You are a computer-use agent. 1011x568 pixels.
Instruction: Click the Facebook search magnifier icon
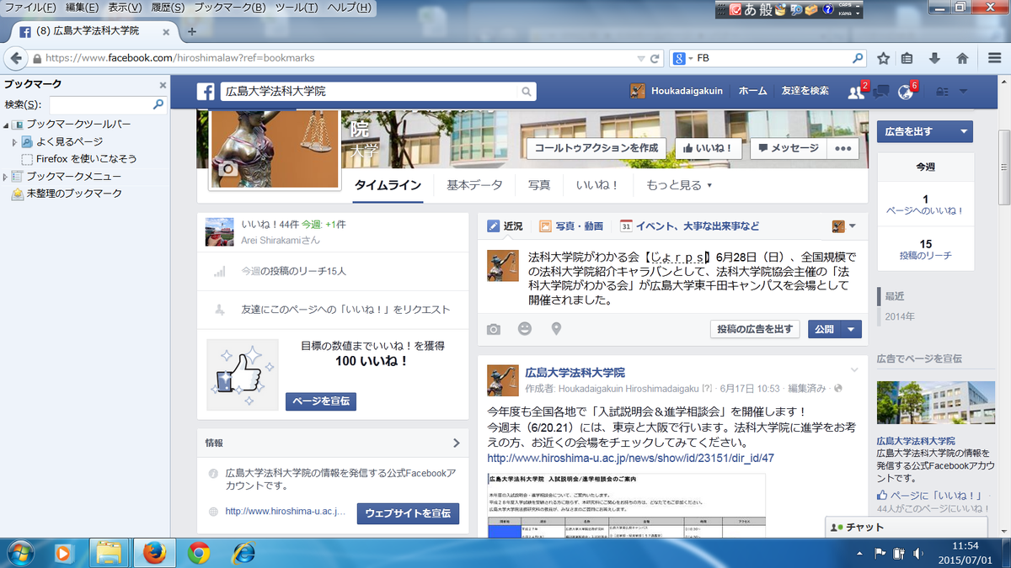(x=527, y=91)
